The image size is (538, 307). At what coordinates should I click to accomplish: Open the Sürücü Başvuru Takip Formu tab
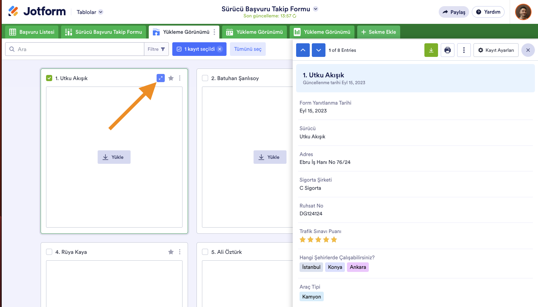pyautogui.click(x=104, y=32)
